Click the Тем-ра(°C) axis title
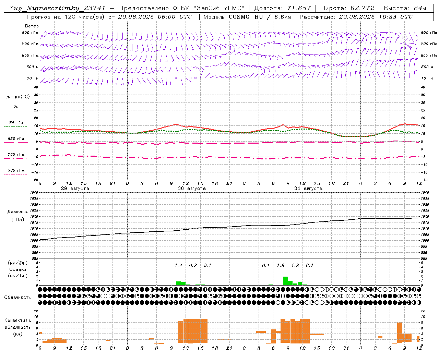The image size is (439, 351). pos(16,97)
